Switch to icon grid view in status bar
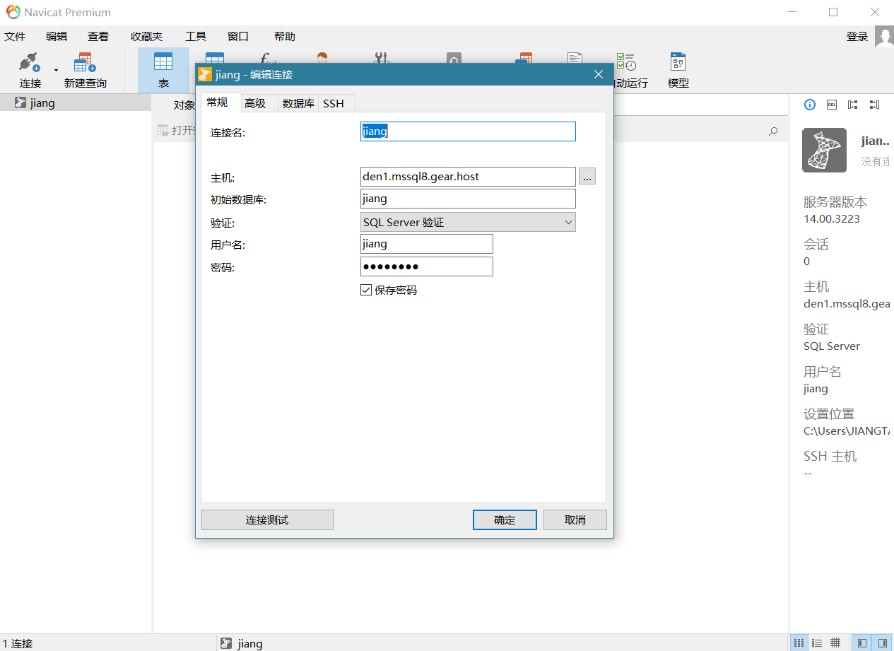 pos(799,643)
